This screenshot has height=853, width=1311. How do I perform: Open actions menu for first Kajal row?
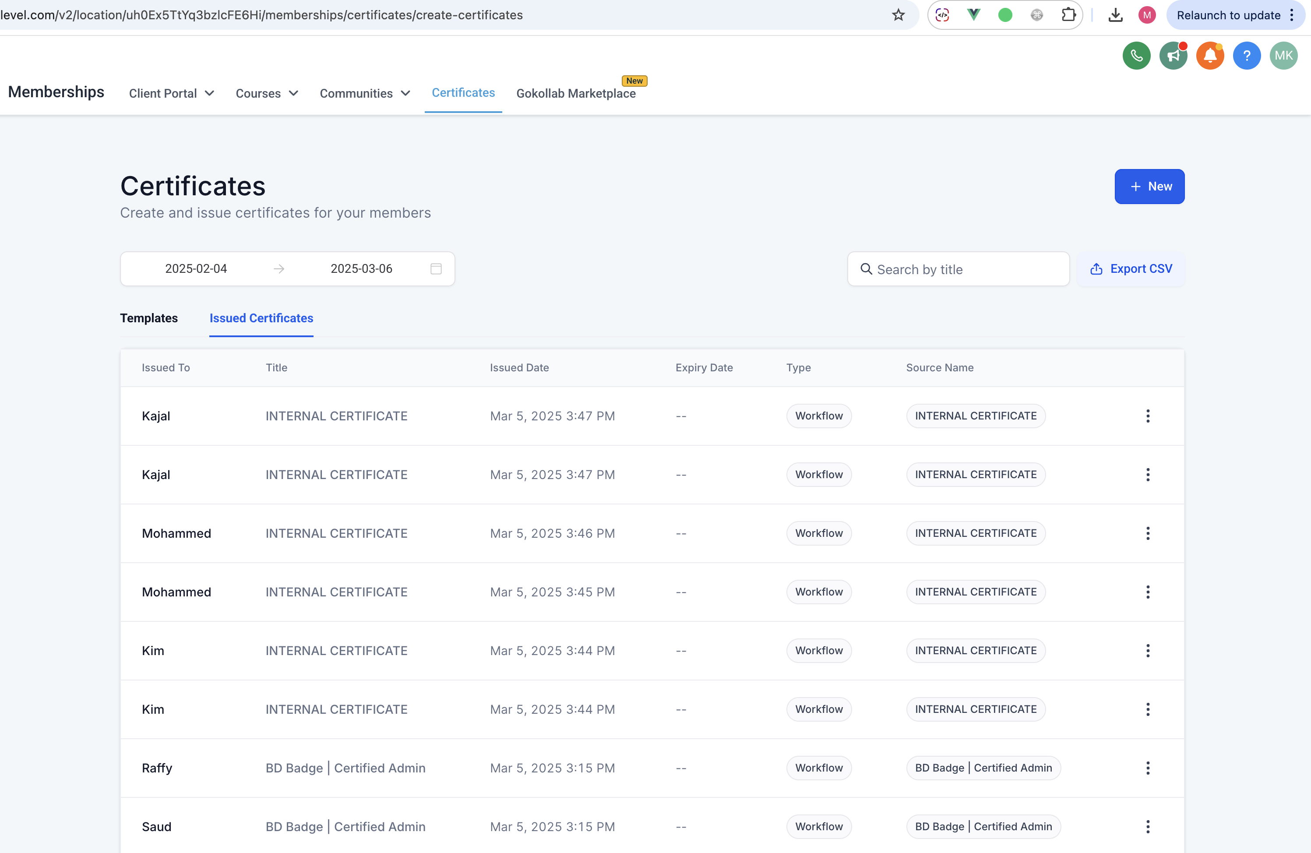[x=1147, y=416]
